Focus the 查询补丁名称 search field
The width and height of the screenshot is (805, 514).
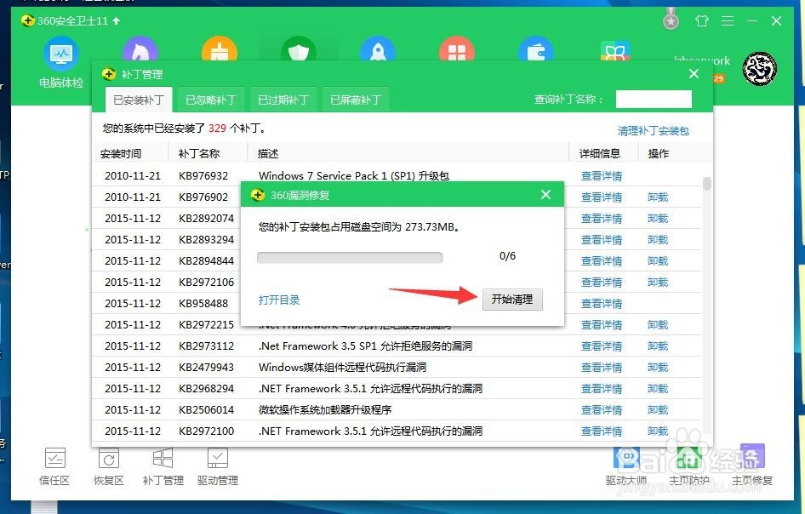click(x=654, y=99)
